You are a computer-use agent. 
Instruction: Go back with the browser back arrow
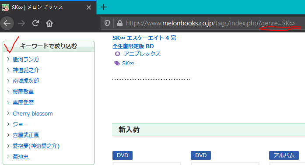pyautogui.click(x=7, y=23)
